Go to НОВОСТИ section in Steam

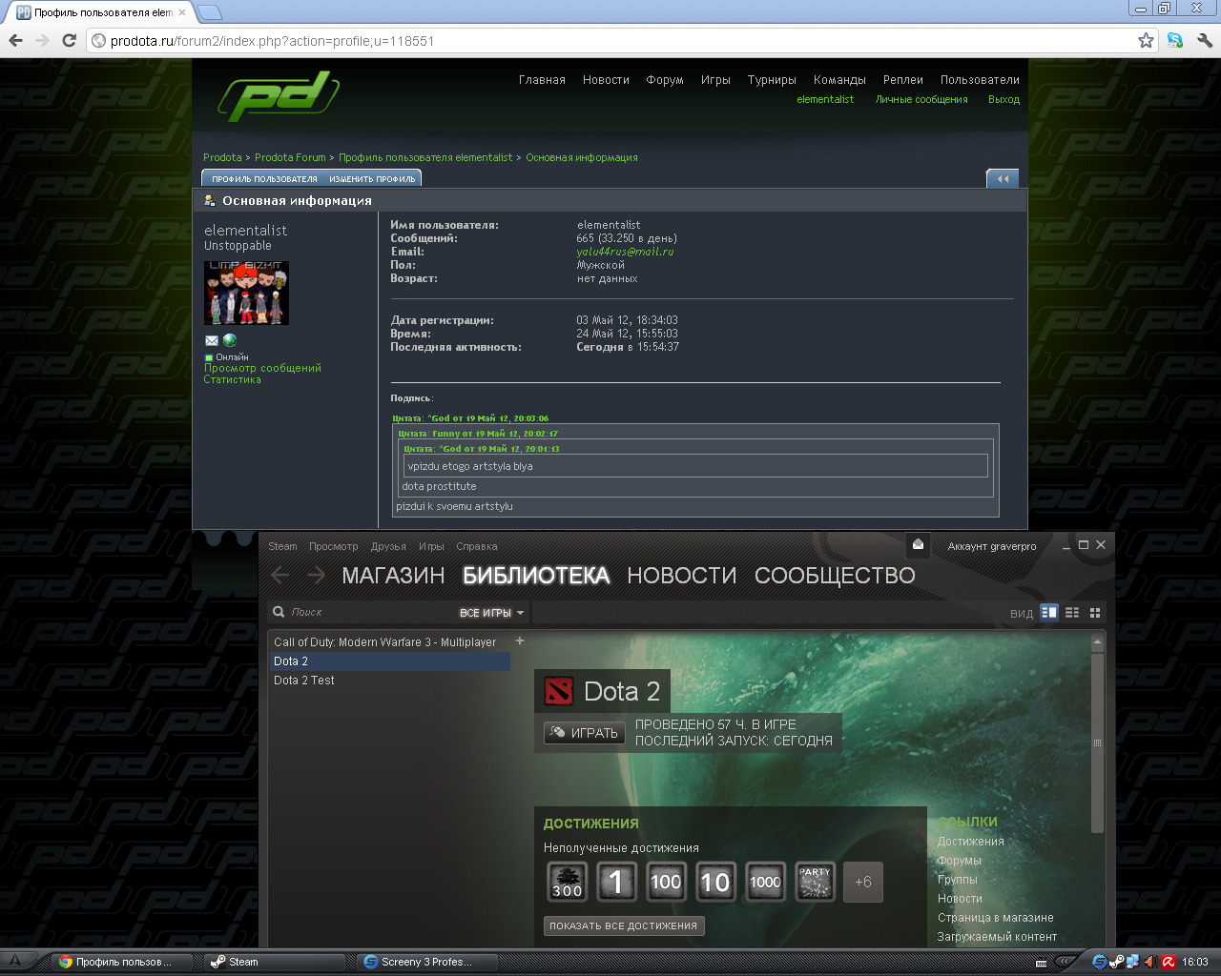[682, 576]
